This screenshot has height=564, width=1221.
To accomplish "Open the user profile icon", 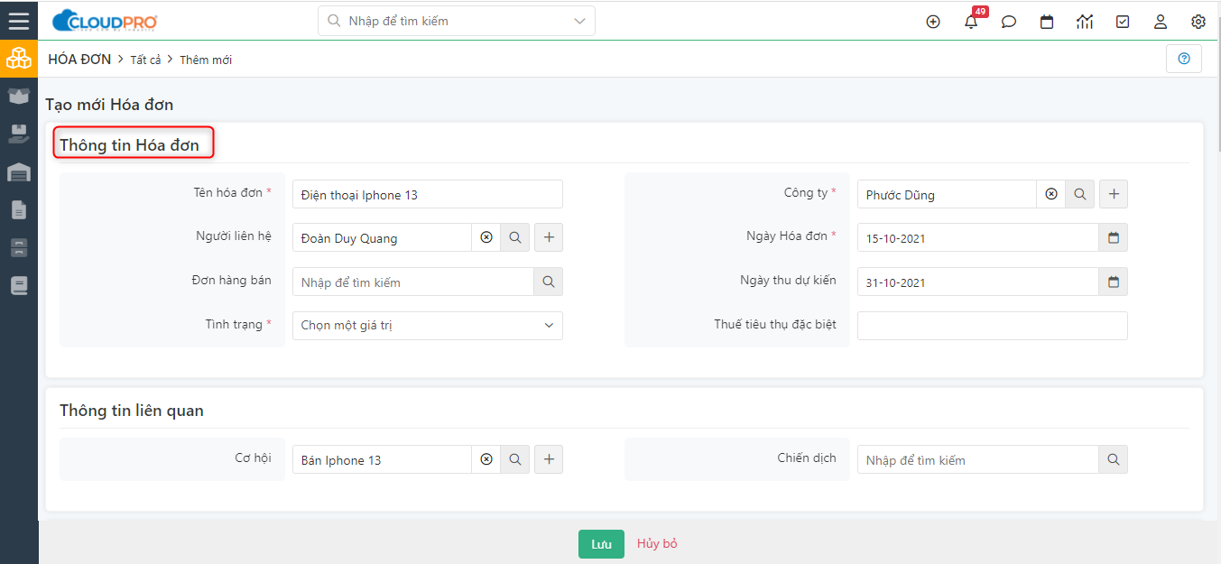I will pos(1161,22).
